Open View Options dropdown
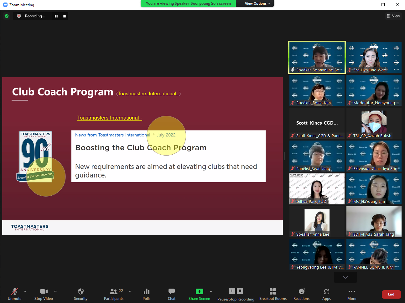The image size is (405, 303). [257, 3]
